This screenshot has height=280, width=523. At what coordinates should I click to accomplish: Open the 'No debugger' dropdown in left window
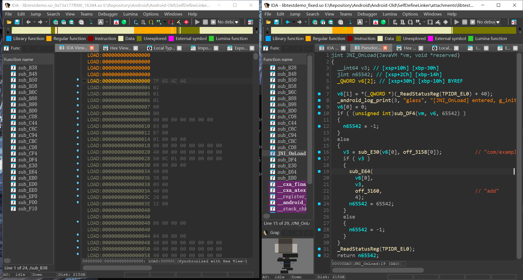(236, 22)
